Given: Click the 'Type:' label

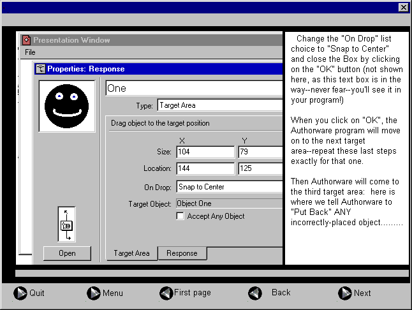Looking at the screenshot, I should click(x=145, y=106).
